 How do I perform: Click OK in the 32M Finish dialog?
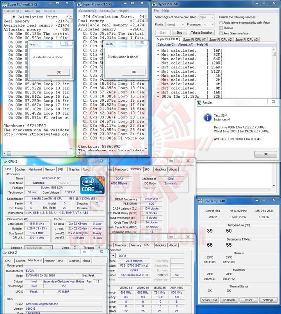click(x=134, y=72)
